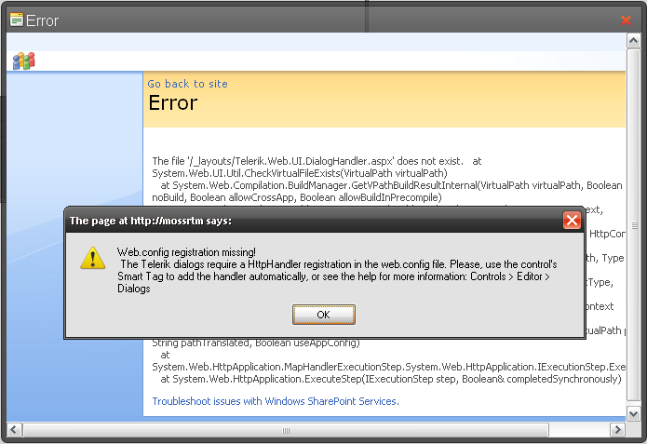Click the SharePoint people site icon

[23, 61]
